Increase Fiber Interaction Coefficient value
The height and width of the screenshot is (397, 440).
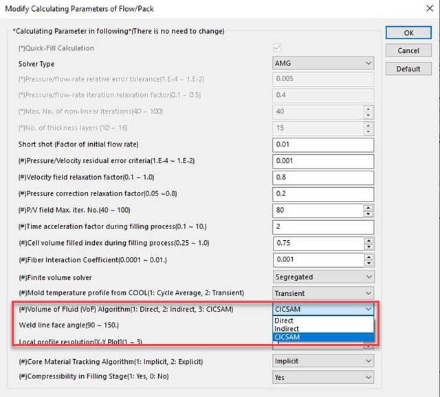[x=368, y=257]
